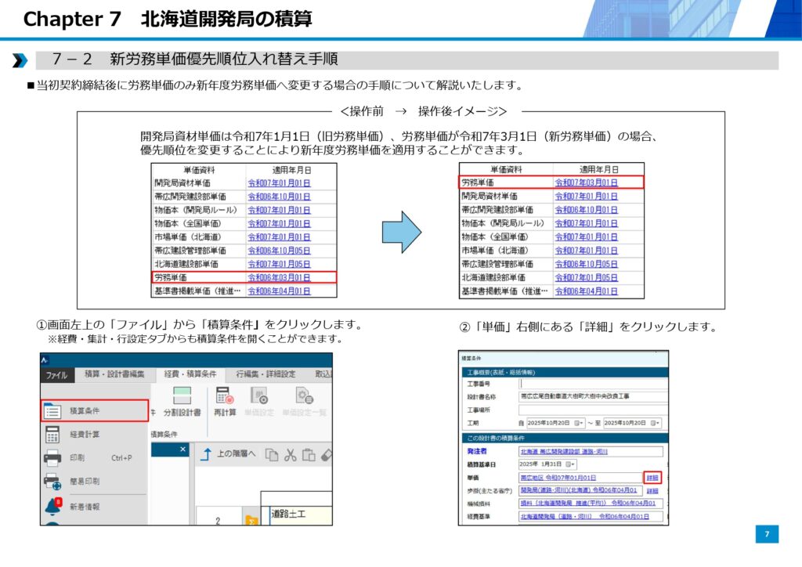Open 工期 start date calendar dropdown

[579, 423]
